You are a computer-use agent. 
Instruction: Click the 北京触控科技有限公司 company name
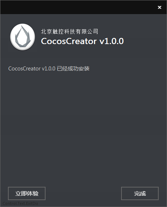coord(69,31)
